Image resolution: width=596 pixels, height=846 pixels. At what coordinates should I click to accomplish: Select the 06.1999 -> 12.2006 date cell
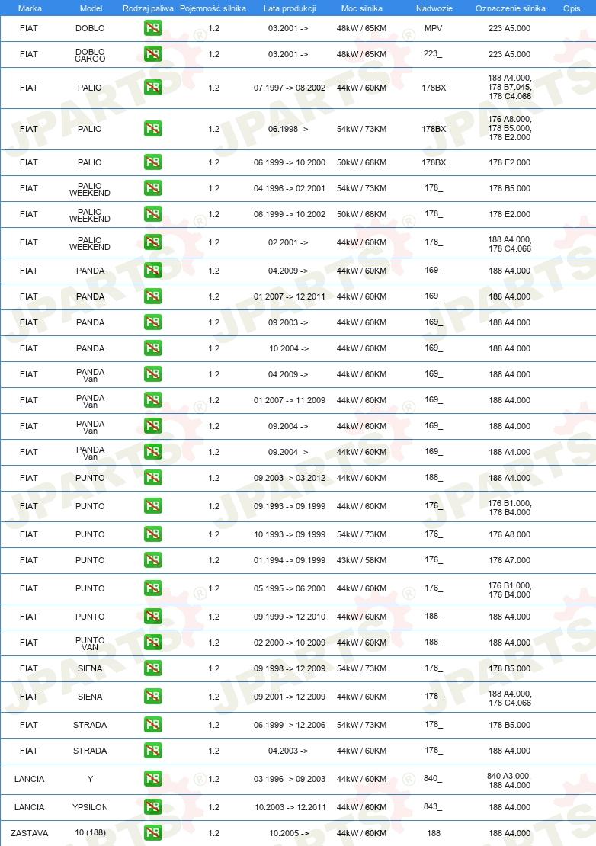click(x=290, y=725)
